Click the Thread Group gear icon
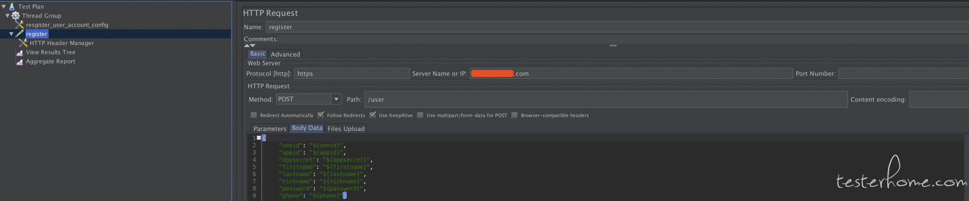Image resolution: width=969 pixels, height=201 pixels. click(x=16, y=16)
